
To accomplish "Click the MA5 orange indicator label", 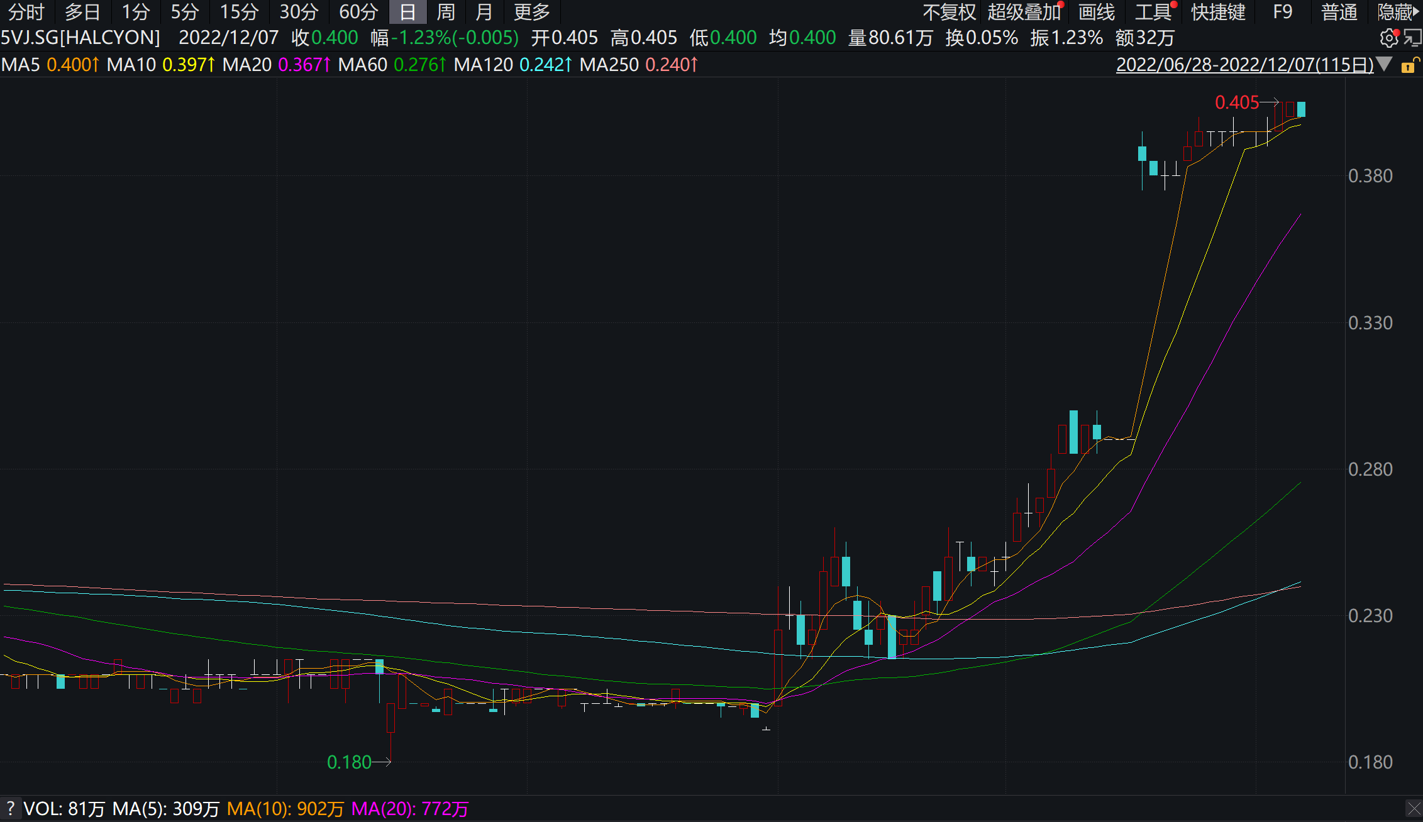I will (50, 65).
